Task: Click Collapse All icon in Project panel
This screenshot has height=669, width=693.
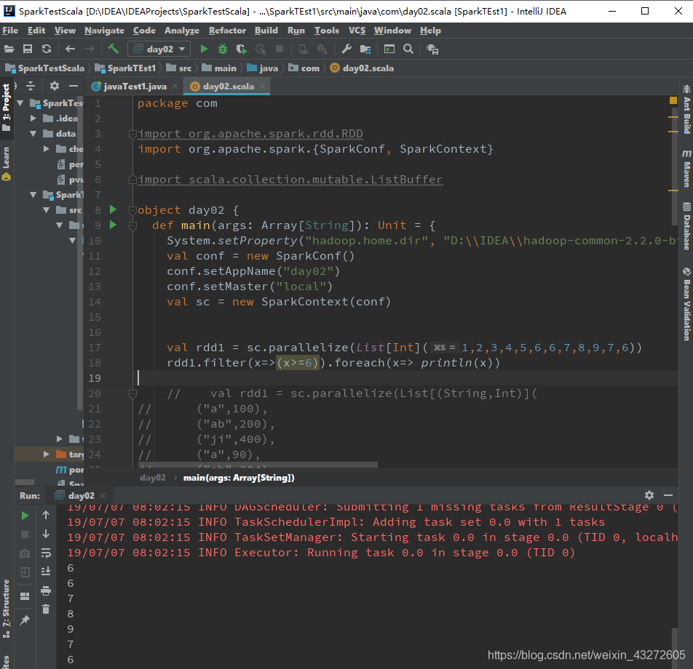Action: (x=31, y=86)
